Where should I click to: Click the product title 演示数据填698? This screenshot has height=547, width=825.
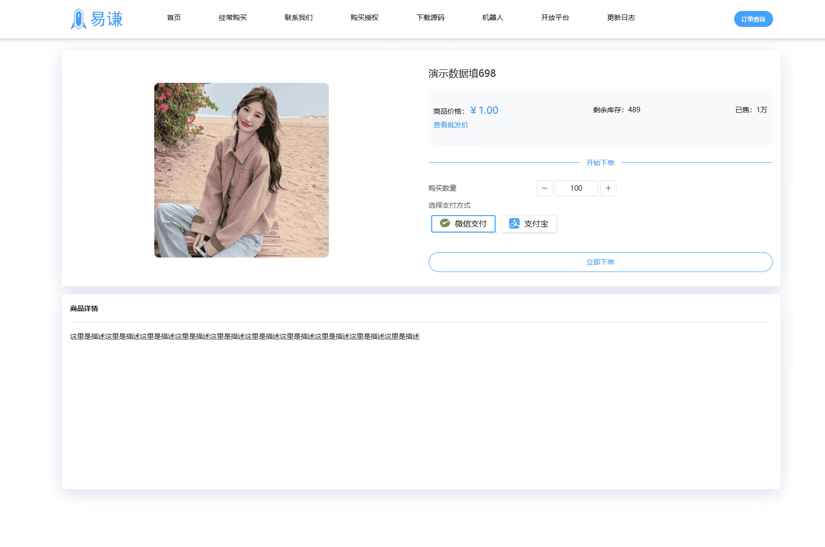pos(462,73)
